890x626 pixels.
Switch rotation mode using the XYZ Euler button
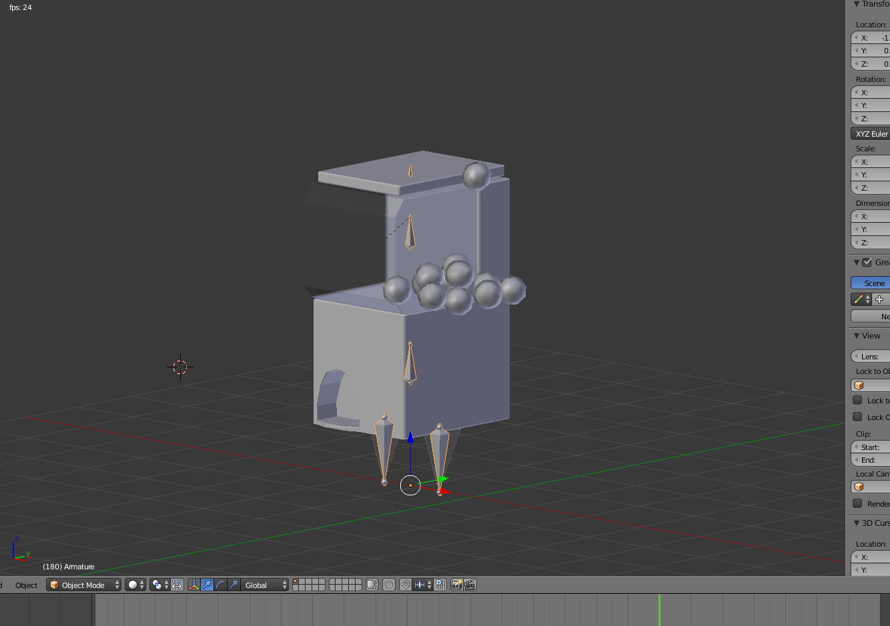(x=870, y=133)
